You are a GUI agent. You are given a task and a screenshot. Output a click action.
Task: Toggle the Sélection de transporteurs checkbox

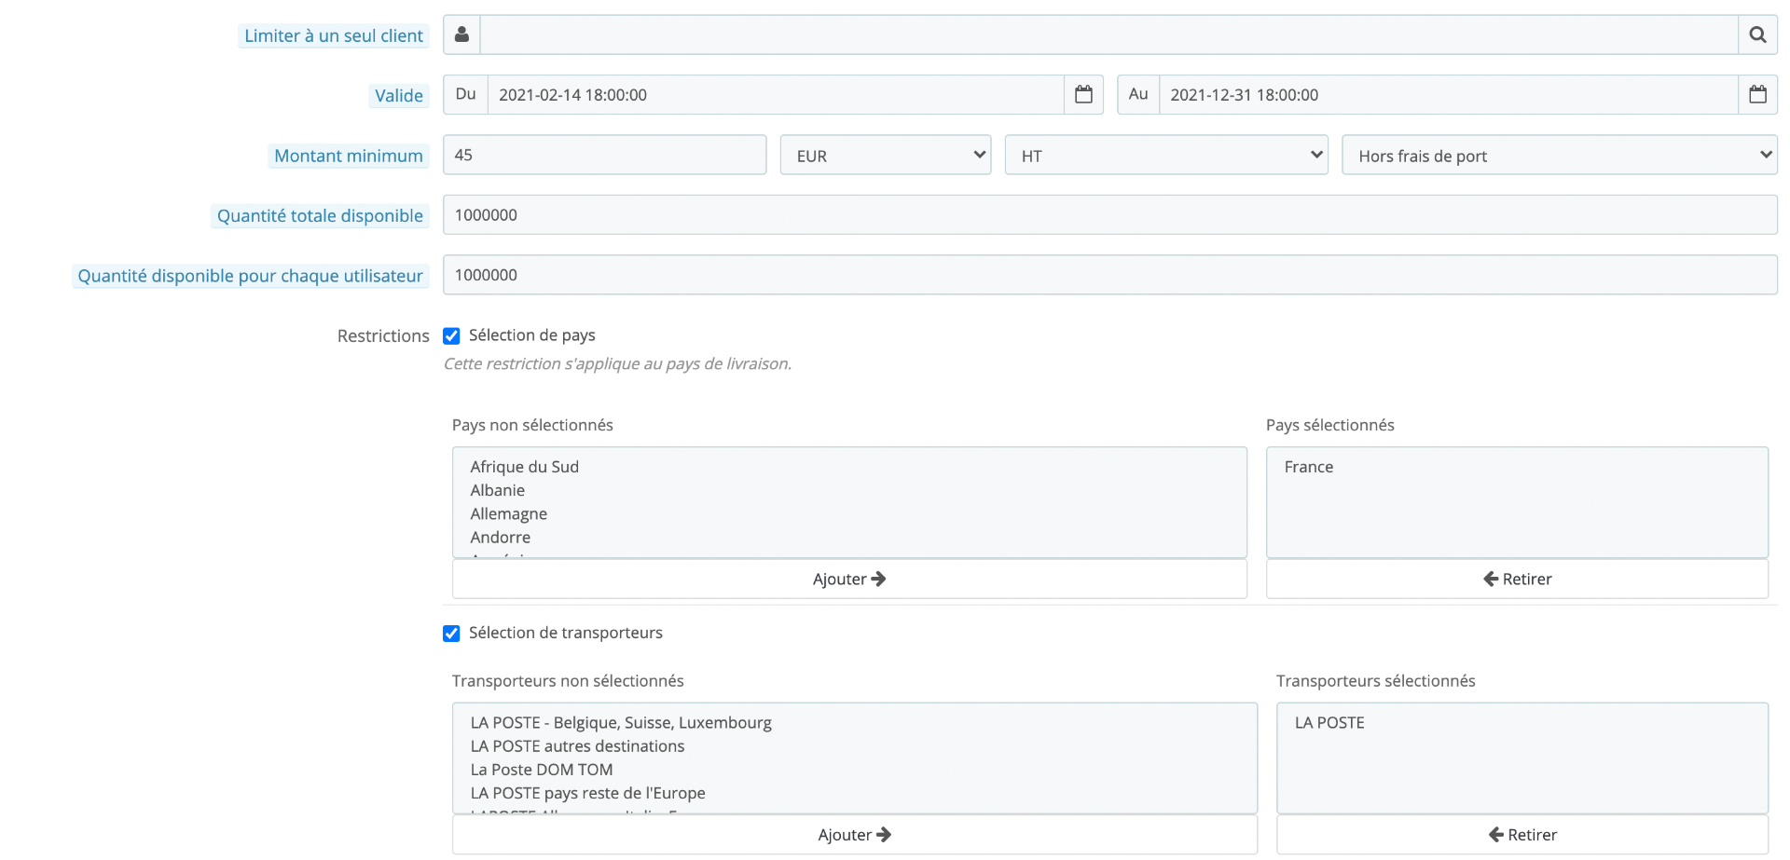(451, 634)
